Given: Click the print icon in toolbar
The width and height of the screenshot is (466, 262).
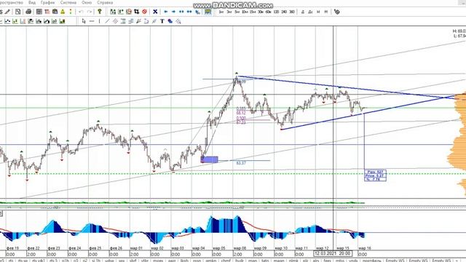Looking at the screenshot, I should coord(28,12).
